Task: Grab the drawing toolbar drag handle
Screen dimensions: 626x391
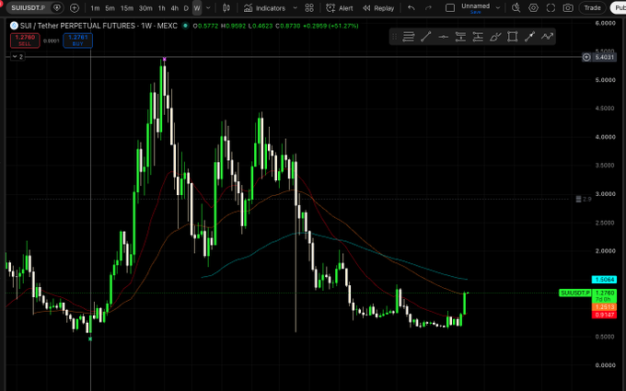Action: [394, 37]
